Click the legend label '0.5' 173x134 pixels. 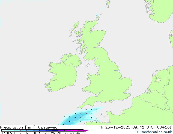(x=10, y=133)
